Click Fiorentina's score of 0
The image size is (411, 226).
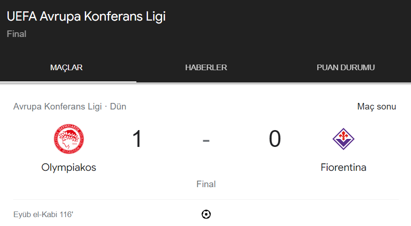[275, 139]
